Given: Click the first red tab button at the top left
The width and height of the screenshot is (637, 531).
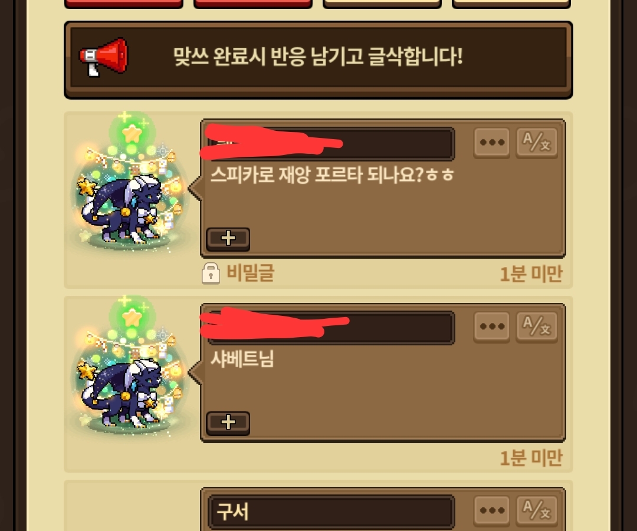Looking at the screenshot, I should tap(123, 4).
